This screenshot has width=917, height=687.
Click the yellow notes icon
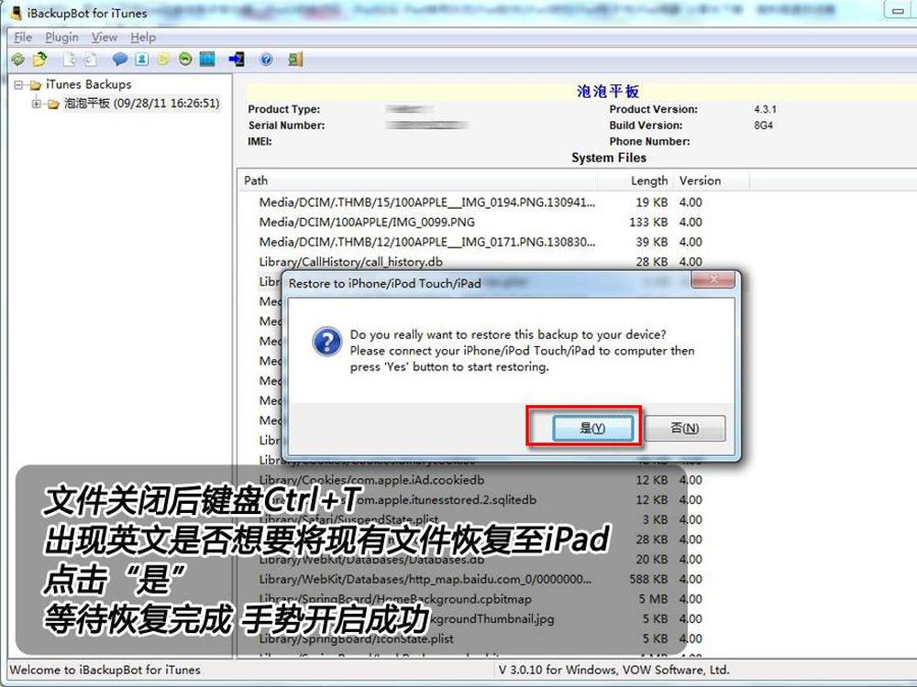point(164,60)
